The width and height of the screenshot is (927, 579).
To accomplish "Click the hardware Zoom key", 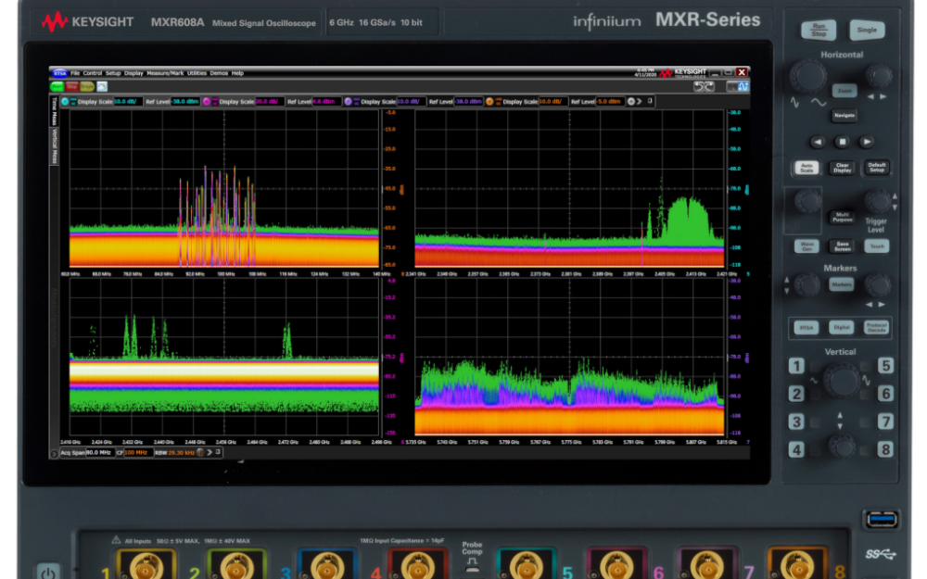I will point(844,91).
